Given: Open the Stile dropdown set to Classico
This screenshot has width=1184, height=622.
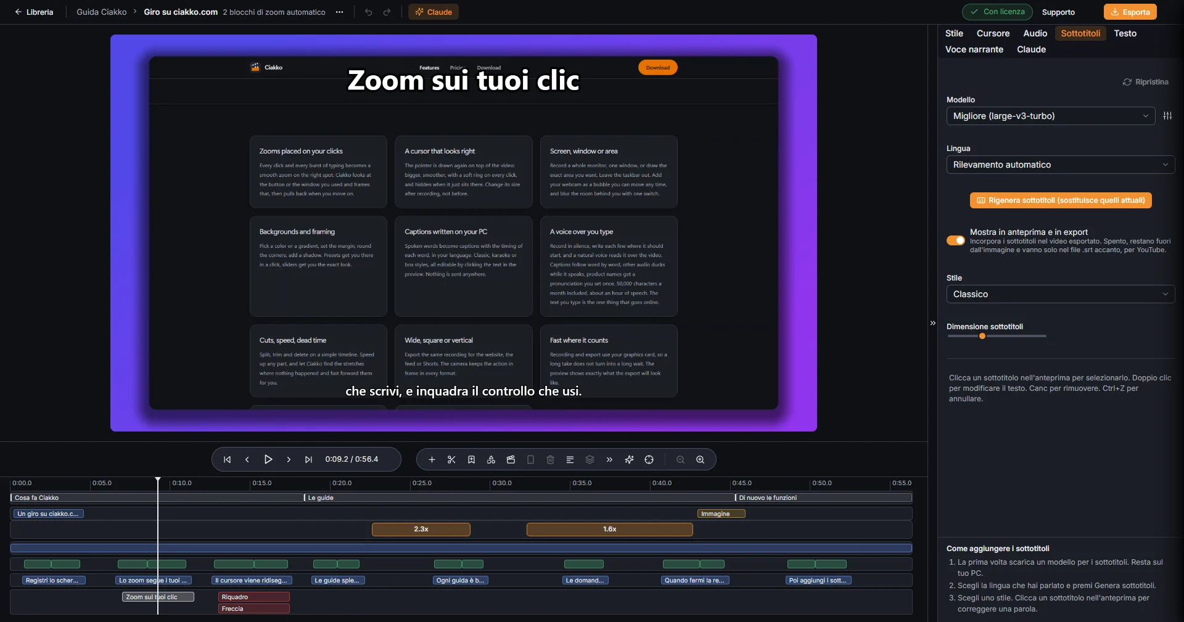Looking at the screenshot, I should (x=1061, y=294).
